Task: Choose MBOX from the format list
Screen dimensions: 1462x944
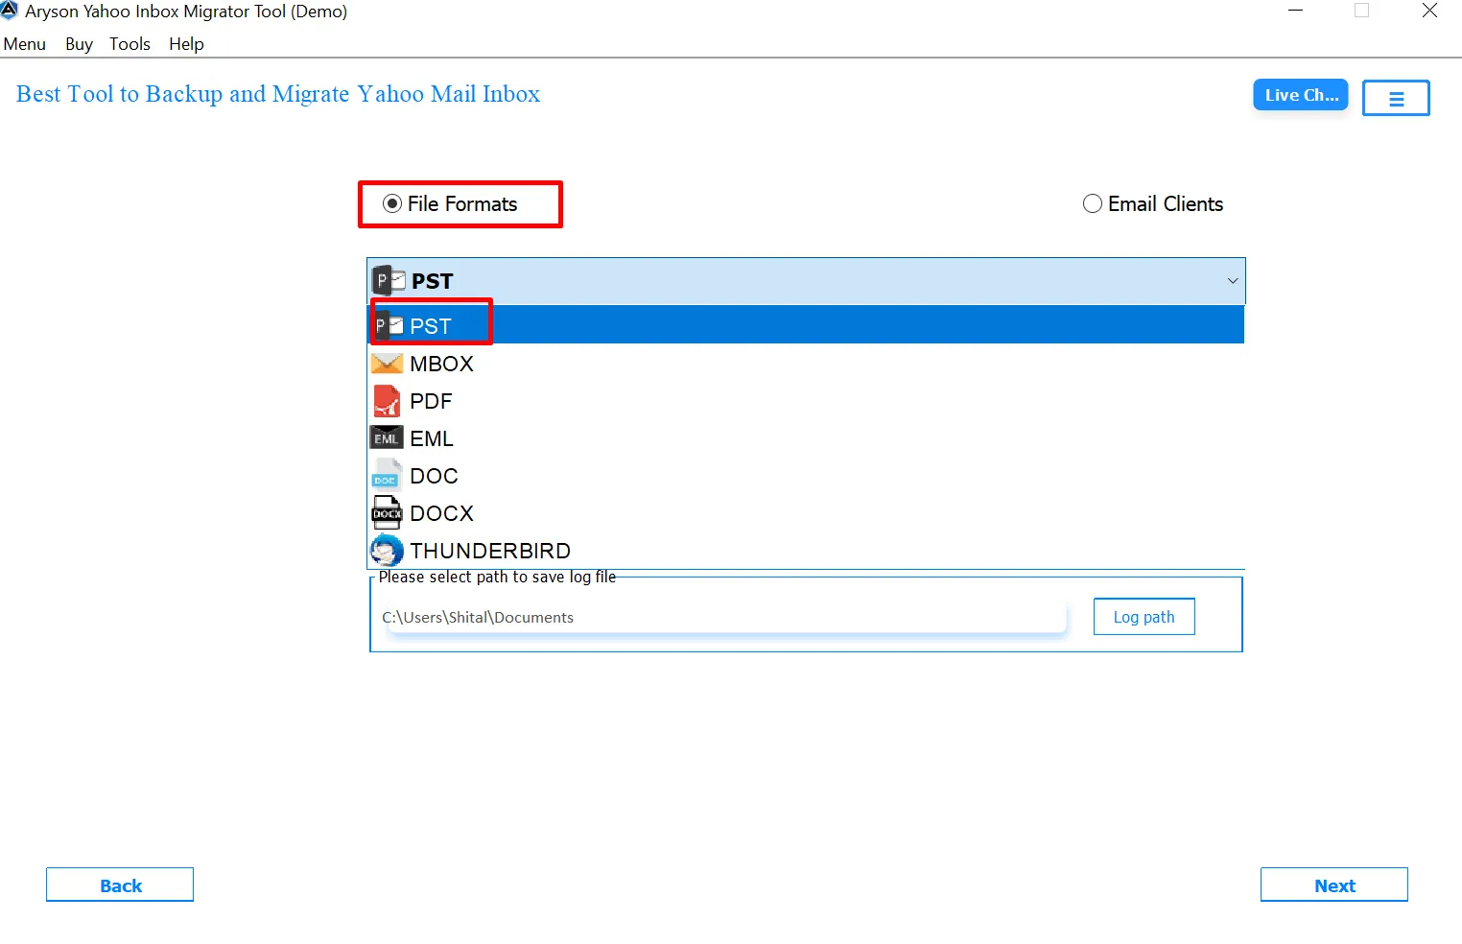Action: click(807, 364)
